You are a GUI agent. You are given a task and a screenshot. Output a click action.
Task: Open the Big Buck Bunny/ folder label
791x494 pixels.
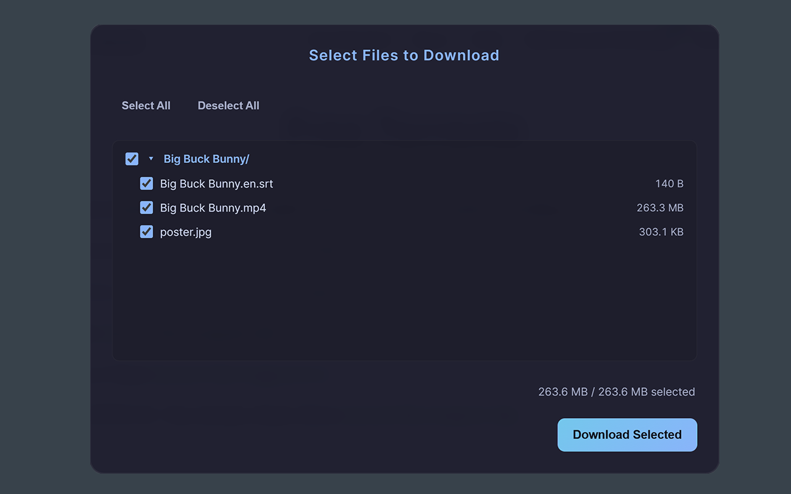tap(206, 159)
